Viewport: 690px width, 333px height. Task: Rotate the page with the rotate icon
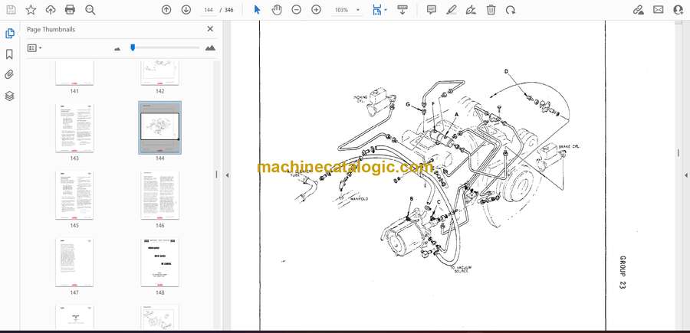pyautogui.click(x=511, y=10)
